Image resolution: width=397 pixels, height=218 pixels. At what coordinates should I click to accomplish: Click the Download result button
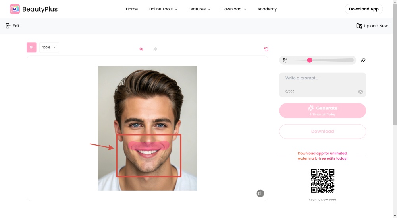coord(322,131)
